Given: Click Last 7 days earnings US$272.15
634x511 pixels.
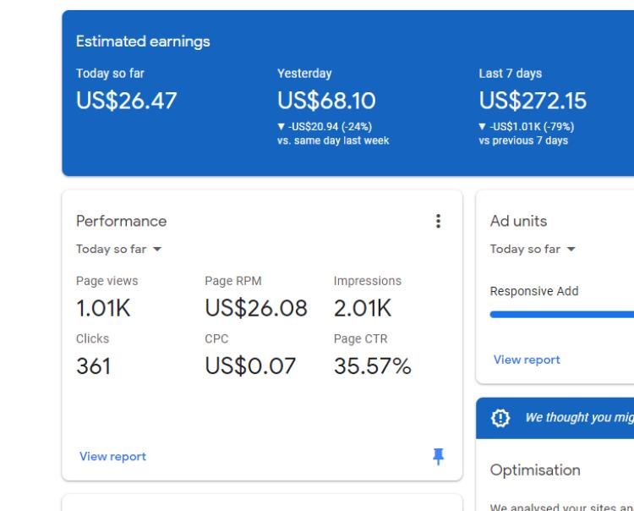Looking at the screenshot, I should coord(533,101).
